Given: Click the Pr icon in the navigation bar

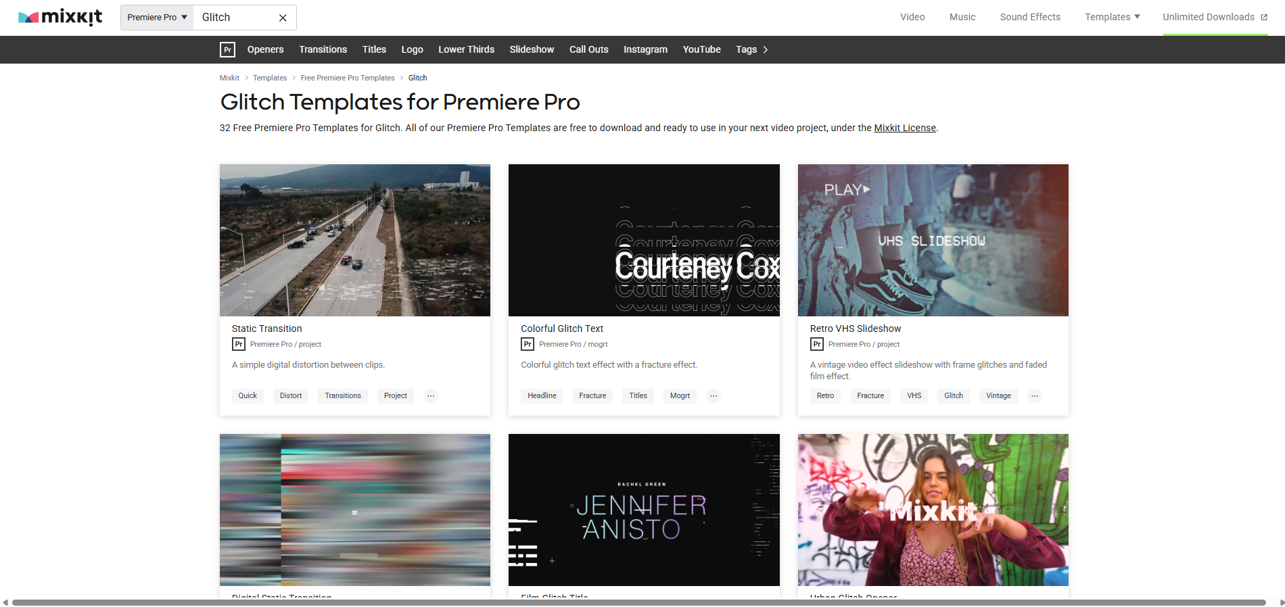Looking at the screenshot, I should point(228,49).
